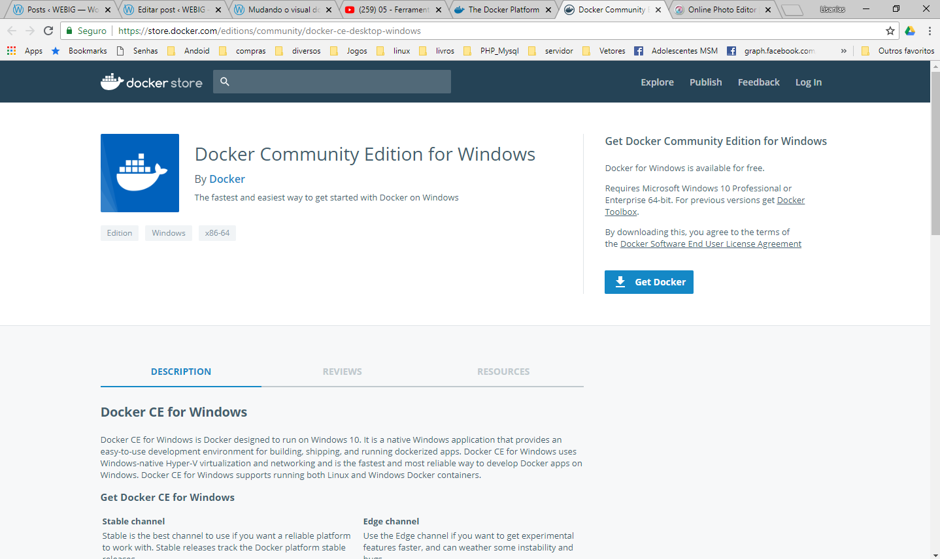Image resolution: width=940 pixels, height=559 pixels.
Task: Open the Apps grid shortcut
Action: pos(25,50)
